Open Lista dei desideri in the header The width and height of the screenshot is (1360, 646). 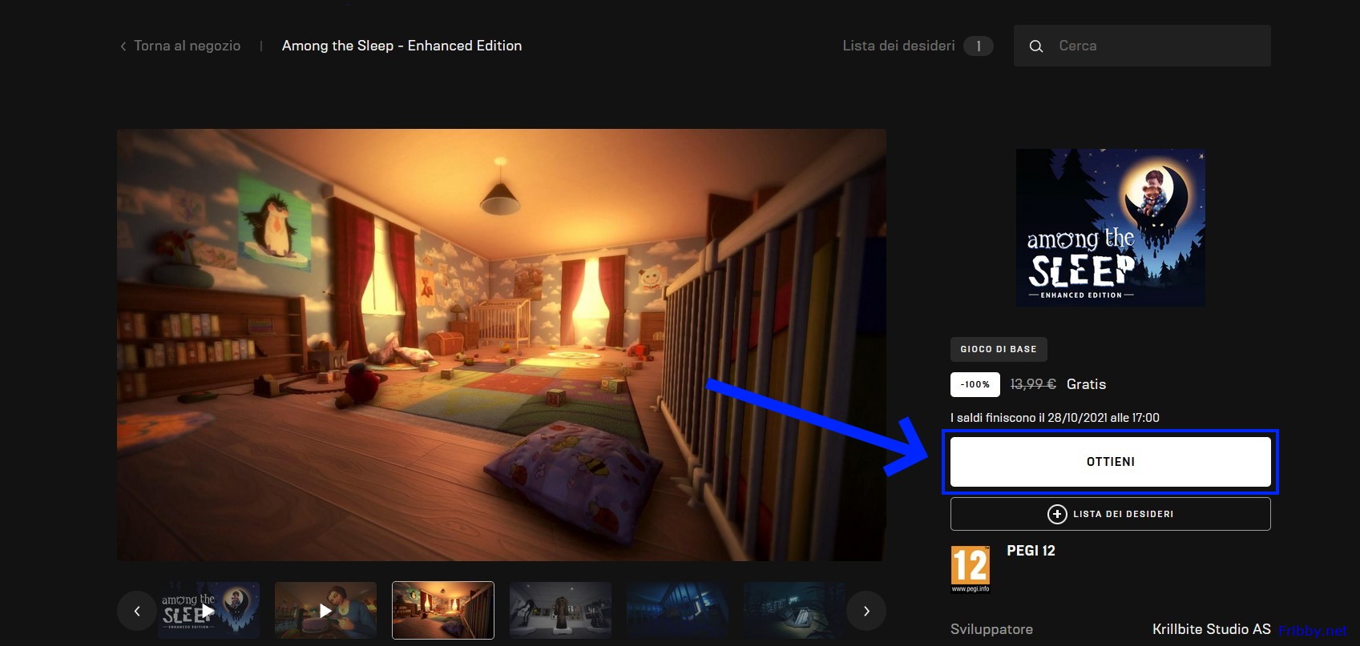click(x=898, y=46)
